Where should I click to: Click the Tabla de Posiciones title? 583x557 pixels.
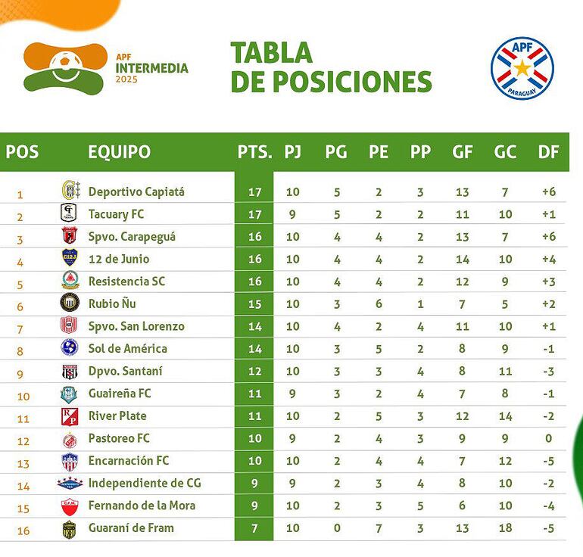point(330,67)
